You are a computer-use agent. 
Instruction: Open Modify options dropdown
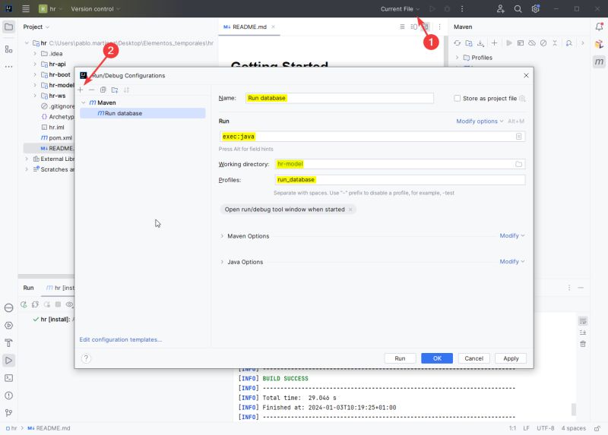click(x=480, y=121)
